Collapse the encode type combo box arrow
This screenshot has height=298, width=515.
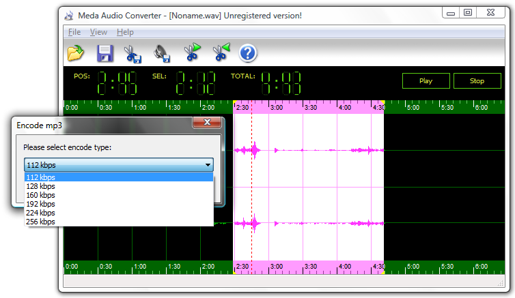[x=208, y=165]
